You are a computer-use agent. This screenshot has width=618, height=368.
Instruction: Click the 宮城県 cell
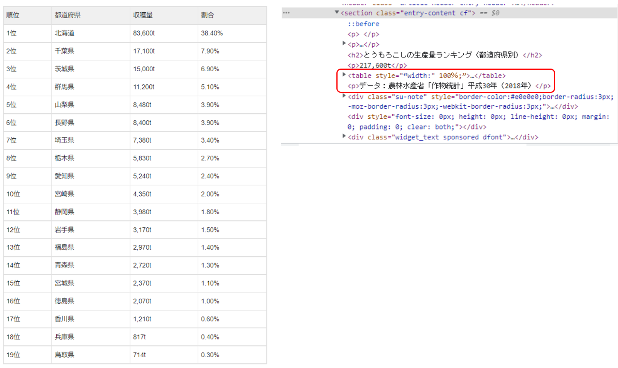[x=91, y=283]
